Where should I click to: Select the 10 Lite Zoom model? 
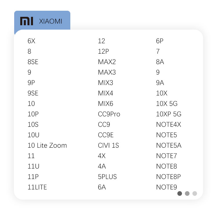coord(47,145)
